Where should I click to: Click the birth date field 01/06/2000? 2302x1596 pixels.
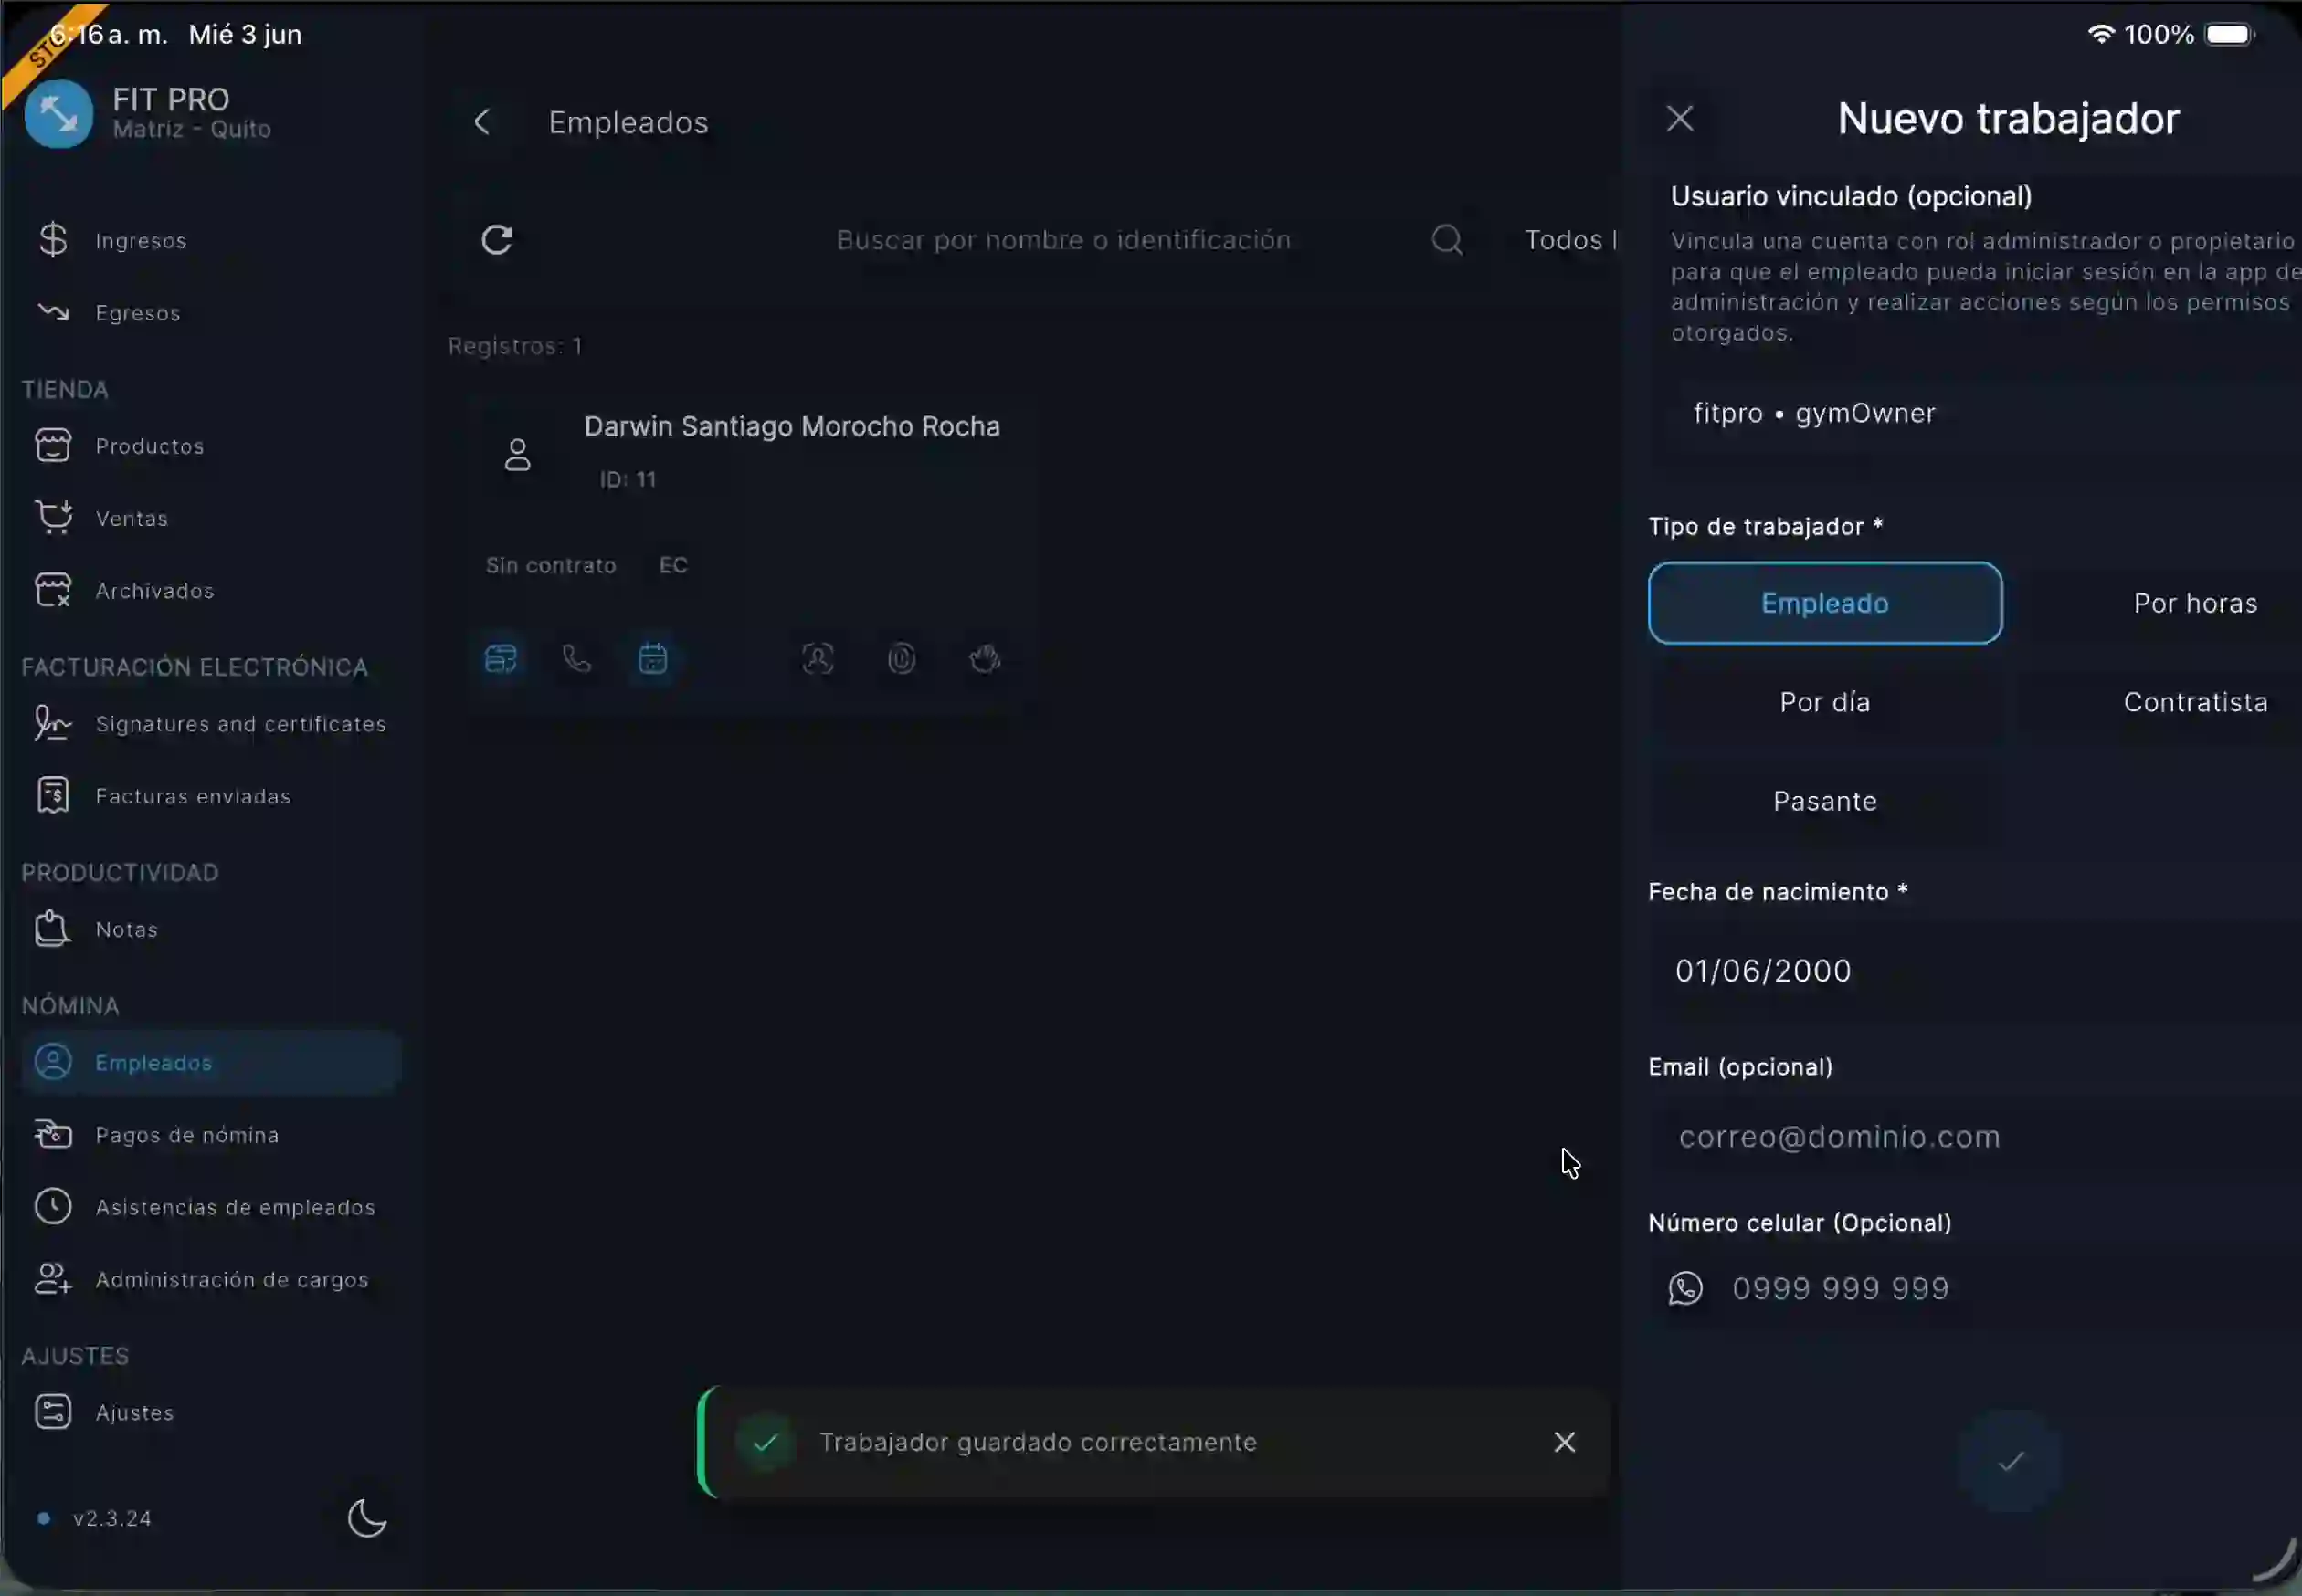tap(1975, 971)
